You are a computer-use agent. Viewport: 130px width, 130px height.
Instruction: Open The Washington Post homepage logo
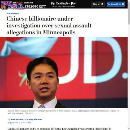click(x=63, y=3)
